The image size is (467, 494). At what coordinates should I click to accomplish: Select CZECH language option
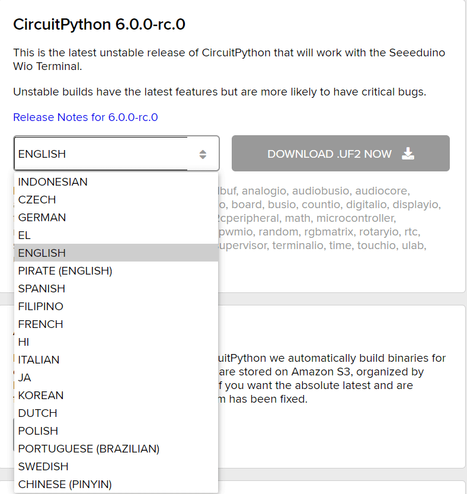coord(36,199)
